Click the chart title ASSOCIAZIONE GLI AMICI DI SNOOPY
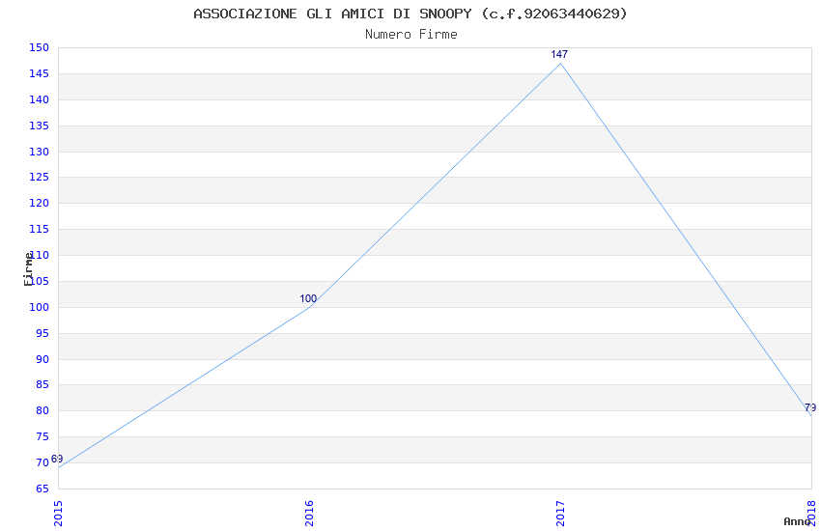Image resolution: width=821 pixels, height=531 pixels. [x=332, y=14]
